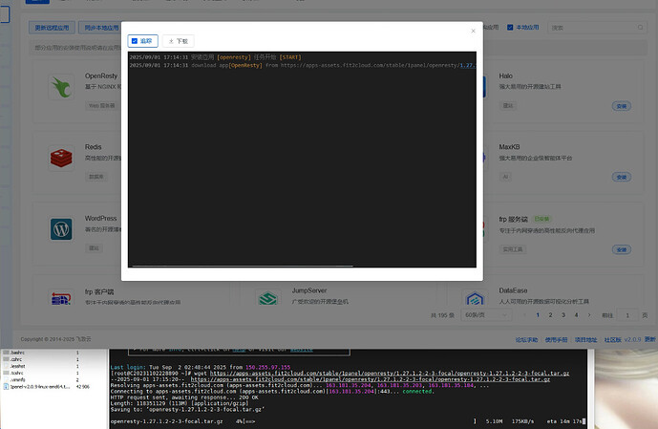The image size is (658, 429).
Task: Toggle the 追踪 checkbox in the log dialog
Action: pyautogui.click(x=135, y=41)
